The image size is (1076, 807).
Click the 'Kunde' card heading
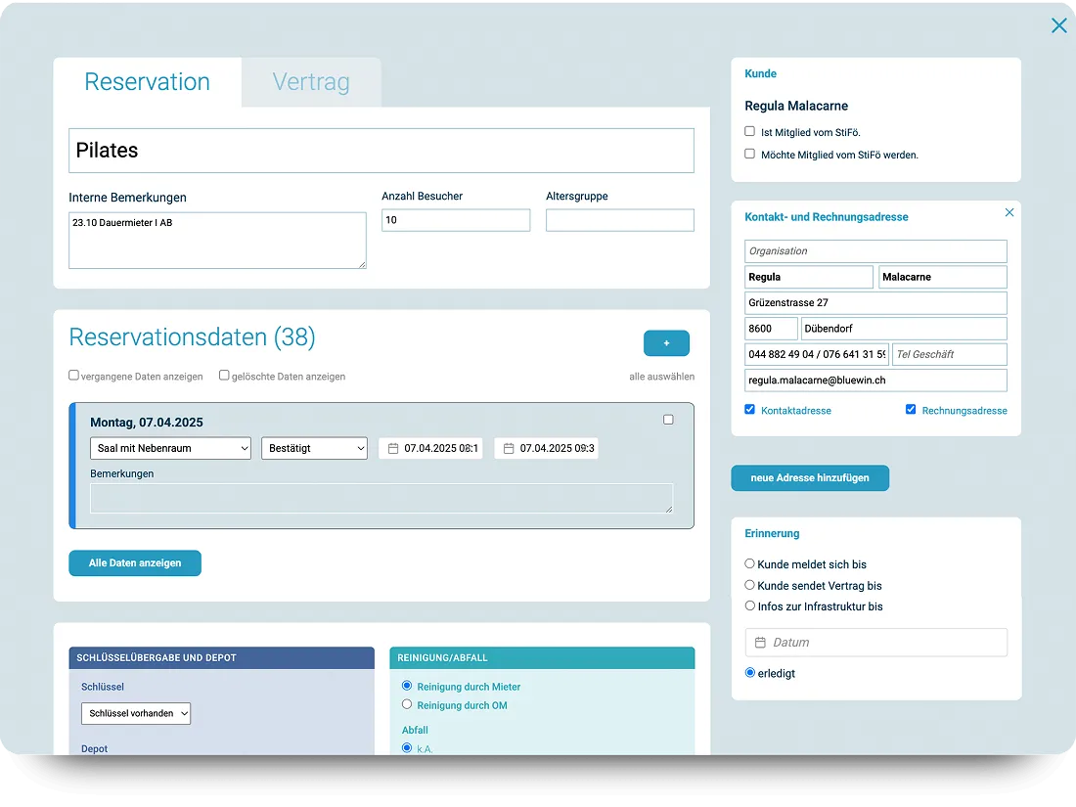[760, 73]
